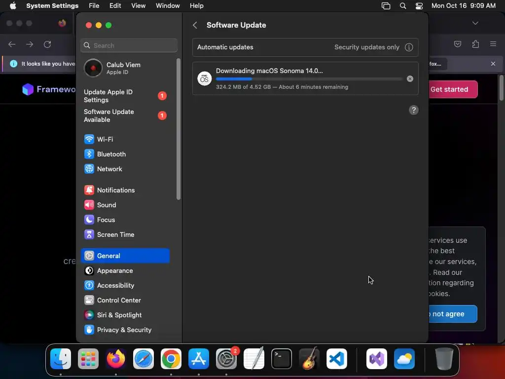This screenshot has height=379, width=505.
Task: Expand Firefox tab list chevron
Action: (x=475, y=23)
